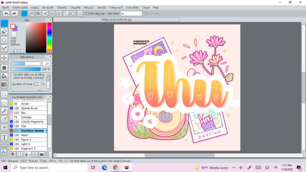This screenshot has height=172, width=306.
Task: Pick the Shape rectangle tool
Action: (4, 40)
